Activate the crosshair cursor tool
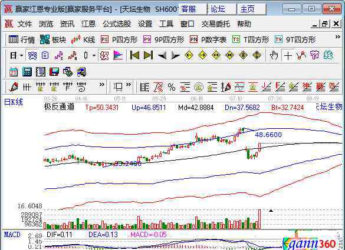This screenshot has width=345, height=250. click(x=288, y=55)
